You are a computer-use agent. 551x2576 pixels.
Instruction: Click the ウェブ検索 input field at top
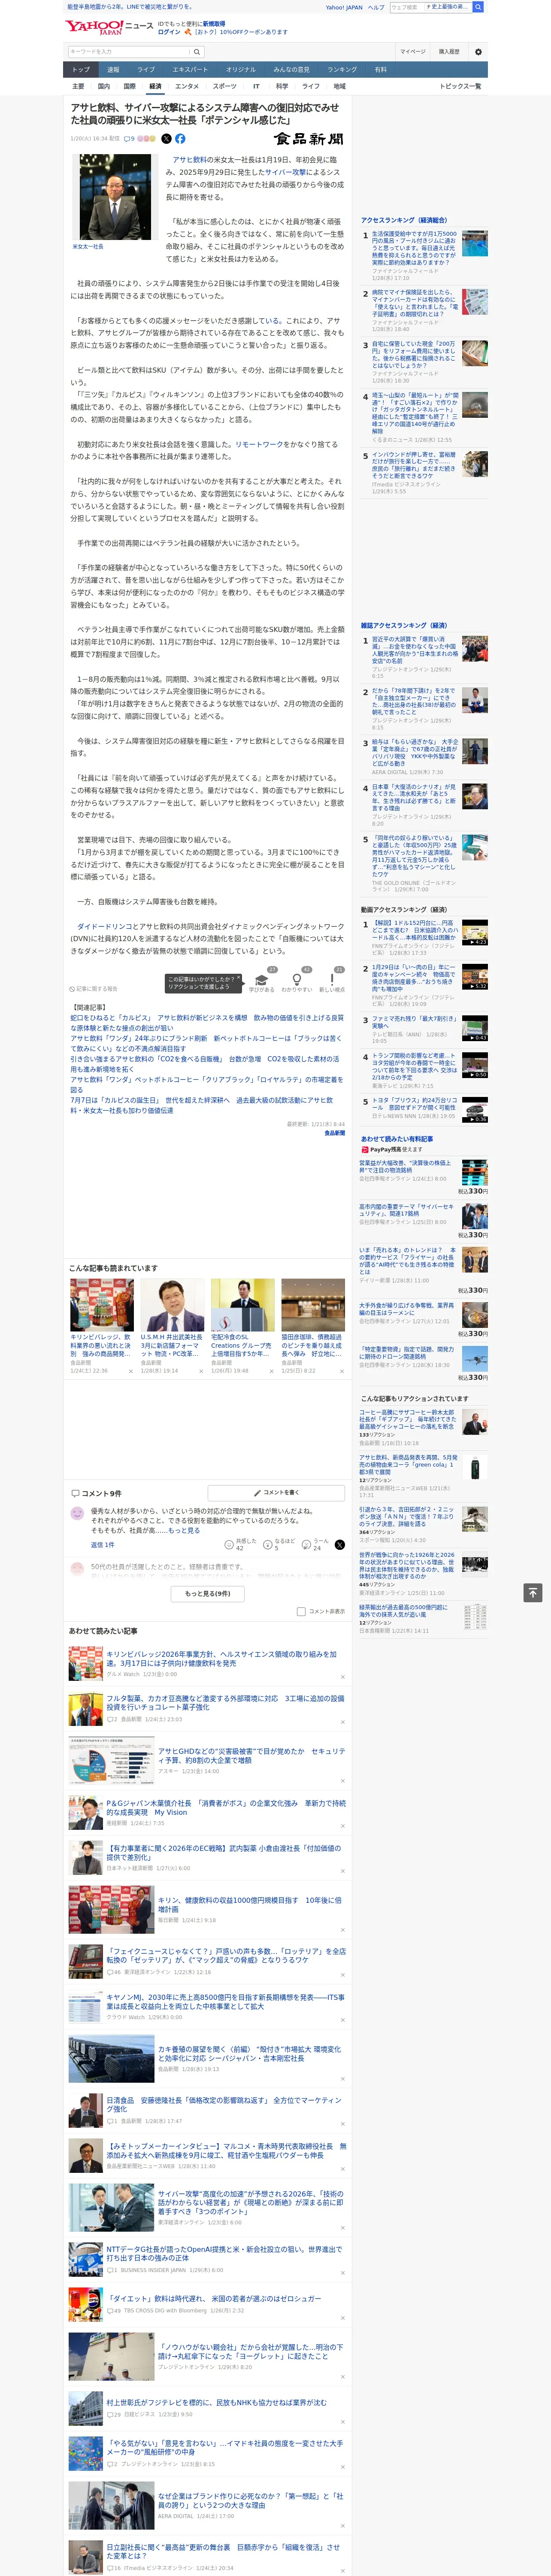pos(406,7)
